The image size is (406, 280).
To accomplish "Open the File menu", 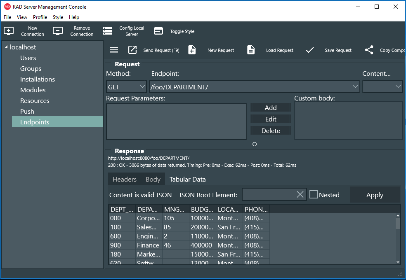I will pos(7,17).
